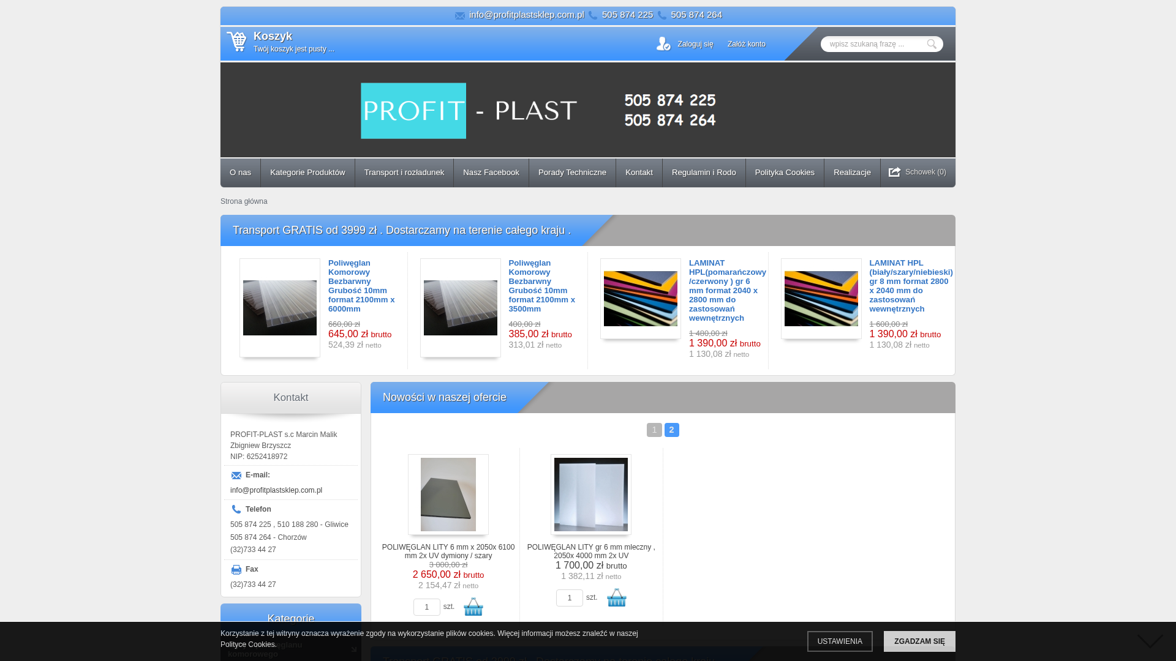
Task: Click the ZGADZAM SIĘ cookie button
Action: pyautogui.click(x=919, y=641)
